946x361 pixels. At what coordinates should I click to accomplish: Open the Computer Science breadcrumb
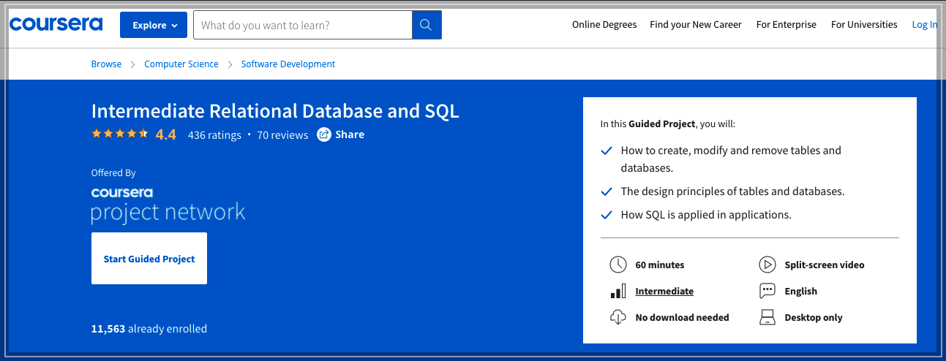(x=181, y=64)
